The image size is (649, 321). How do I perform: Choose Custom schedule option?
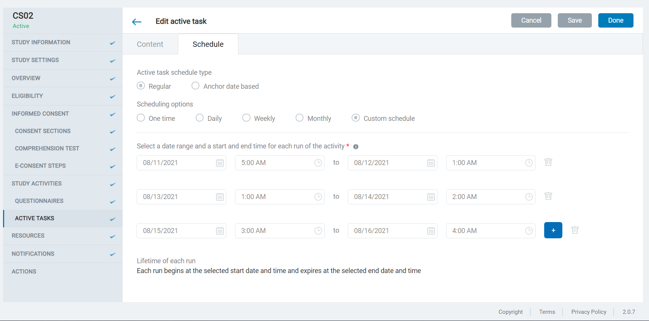pos(356,118)
